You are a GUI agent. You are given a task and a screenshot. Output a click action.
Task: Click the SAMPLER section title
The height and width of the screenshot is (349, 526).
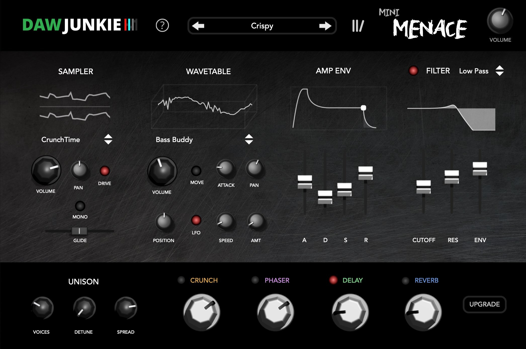[76, 71]
